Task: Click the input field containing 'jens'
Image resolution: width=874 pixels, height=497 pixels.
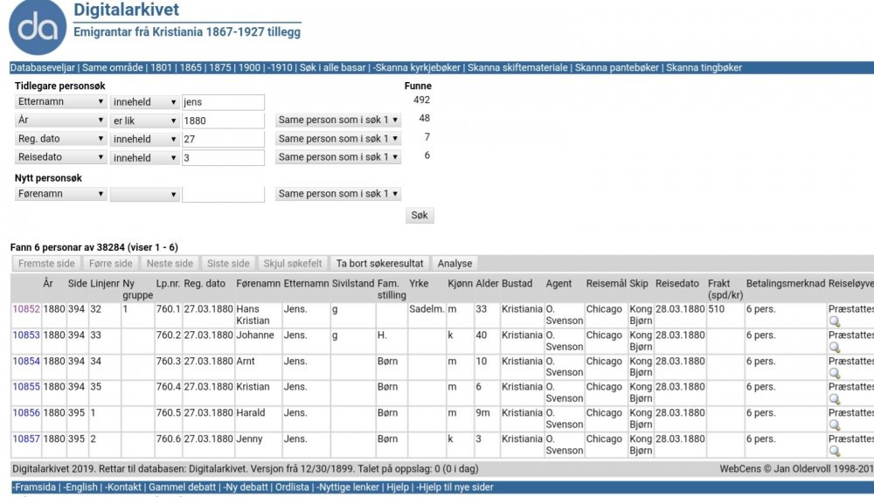Action: point(223,102)
